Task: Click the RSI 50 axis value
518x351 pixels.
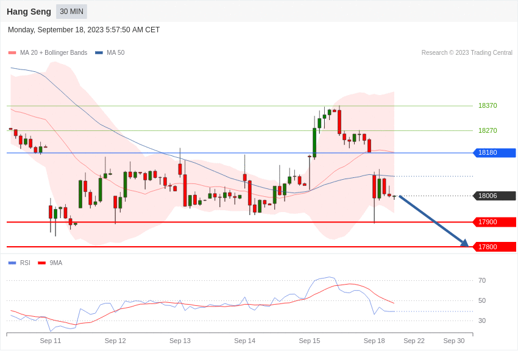Action: tap(482, 300)
